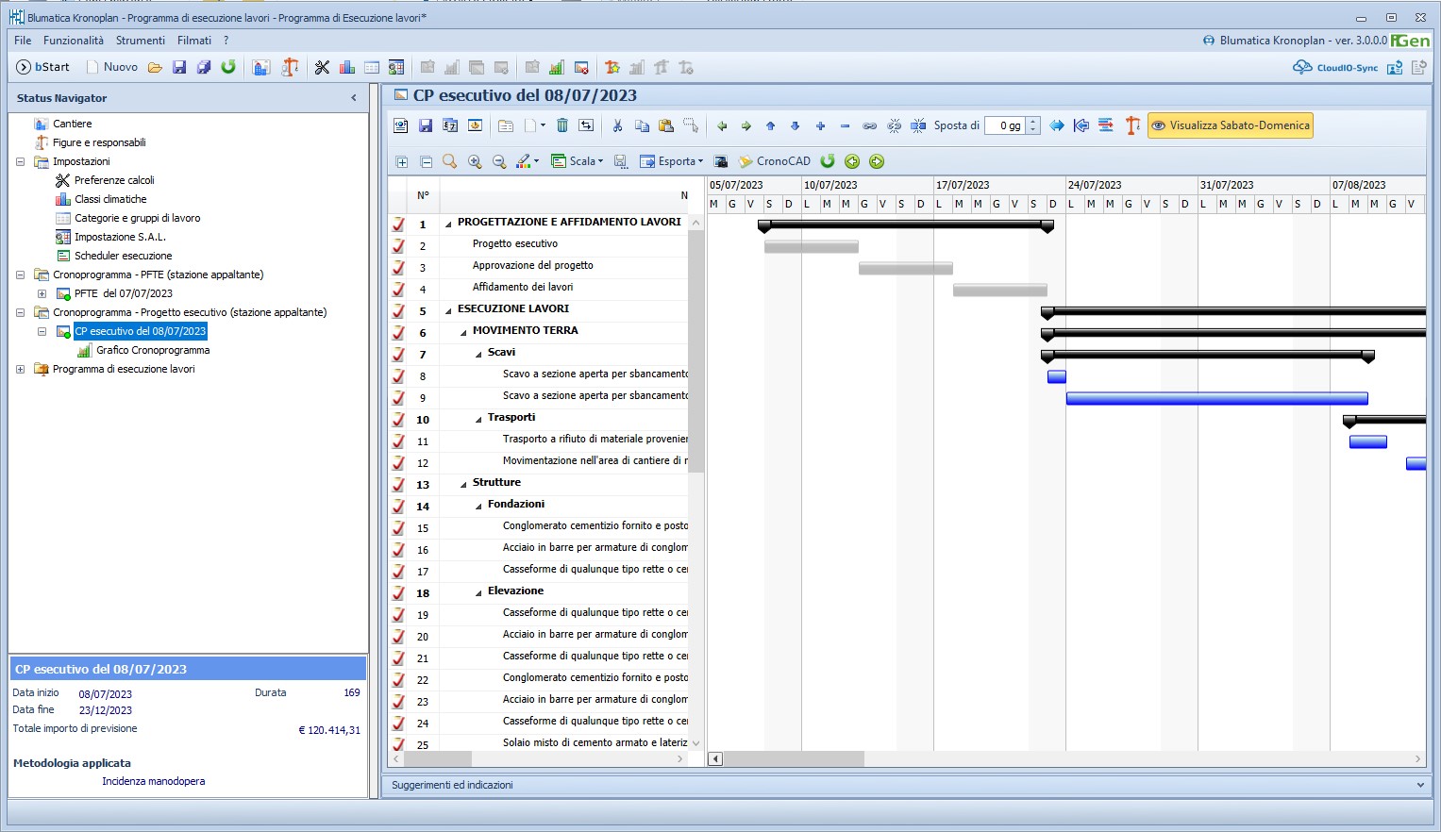Image resolution: width=1441 pixels, height=832 pixels.
Task: Toggle checkmark for row 2 Progetto esecutivo
Action: click(x=398, y=246)
